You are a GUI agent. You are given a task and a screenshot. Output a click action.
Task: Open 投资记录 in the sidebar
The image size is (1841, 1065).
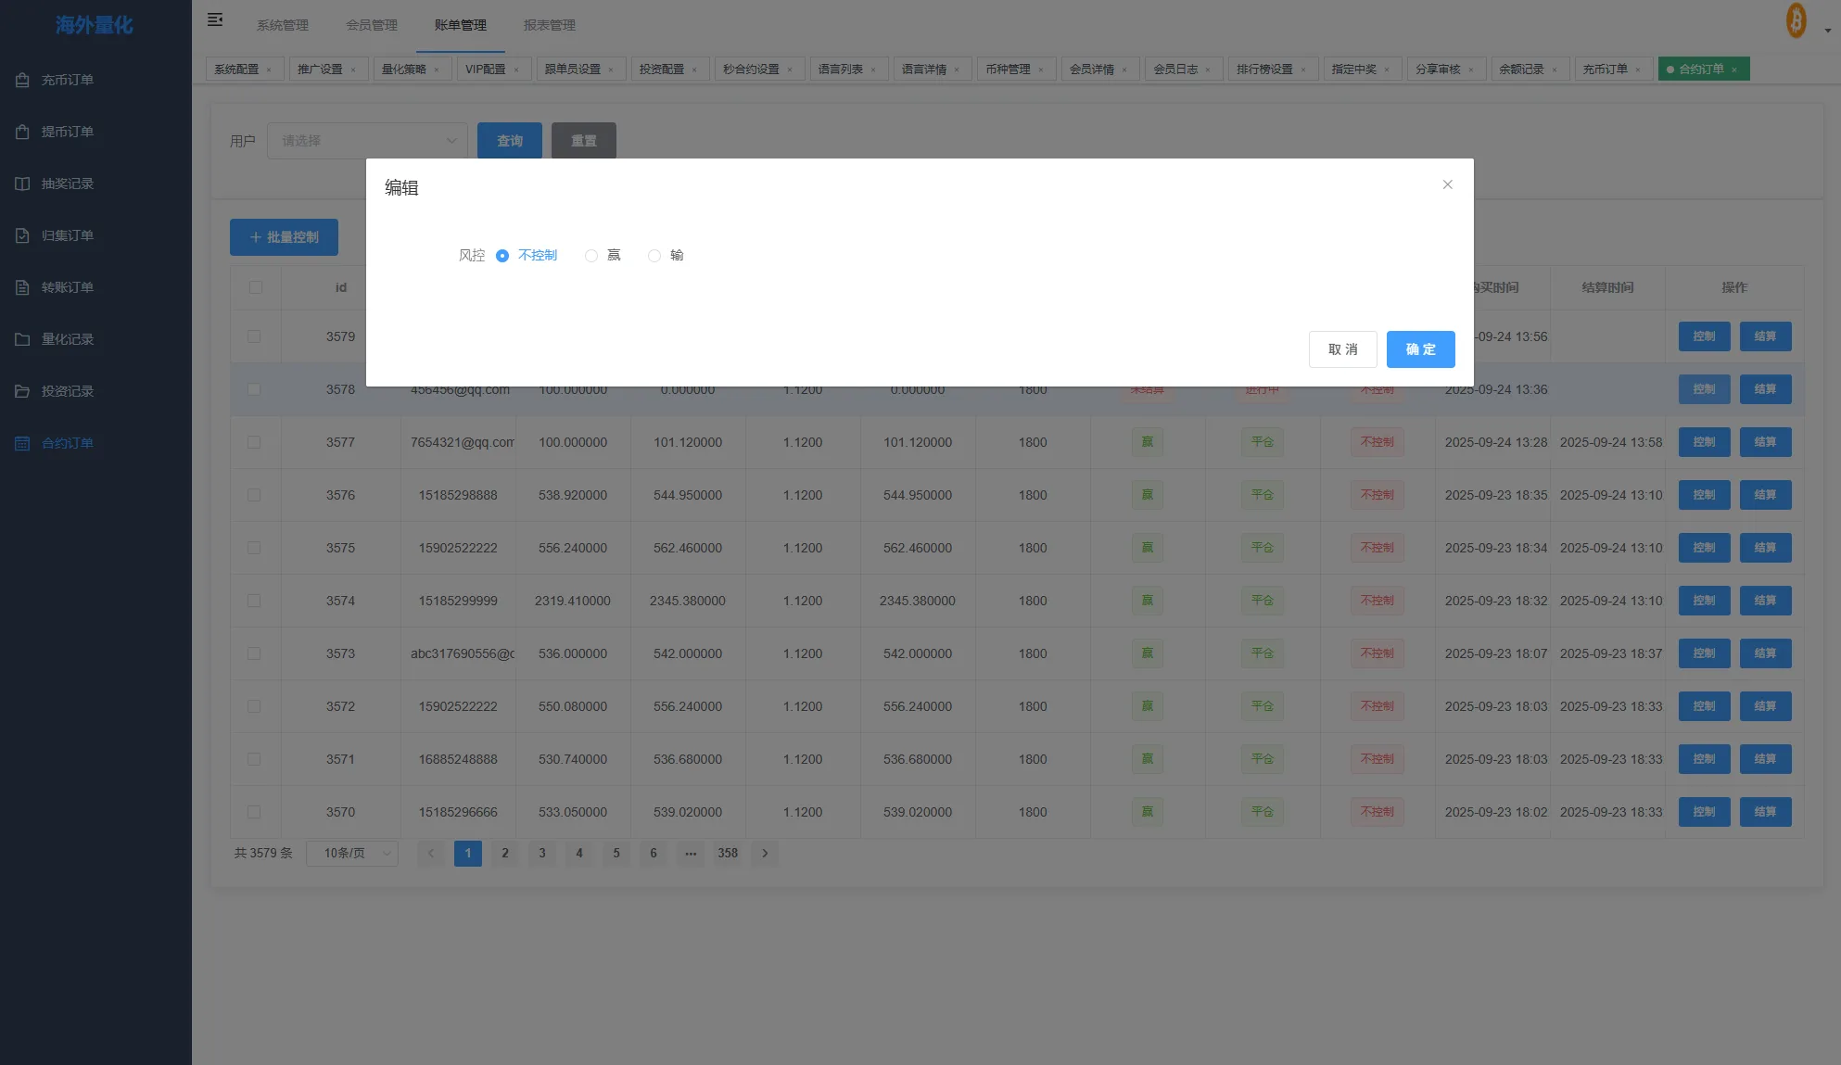(67, 391)
